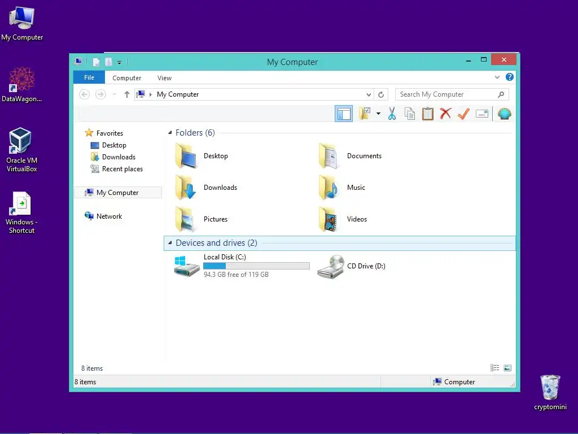The width and height of the screenshot is (578, 434).
Task: Click the Refresh button in address bar
Action: pyautogui.click(x=381, y=94)
